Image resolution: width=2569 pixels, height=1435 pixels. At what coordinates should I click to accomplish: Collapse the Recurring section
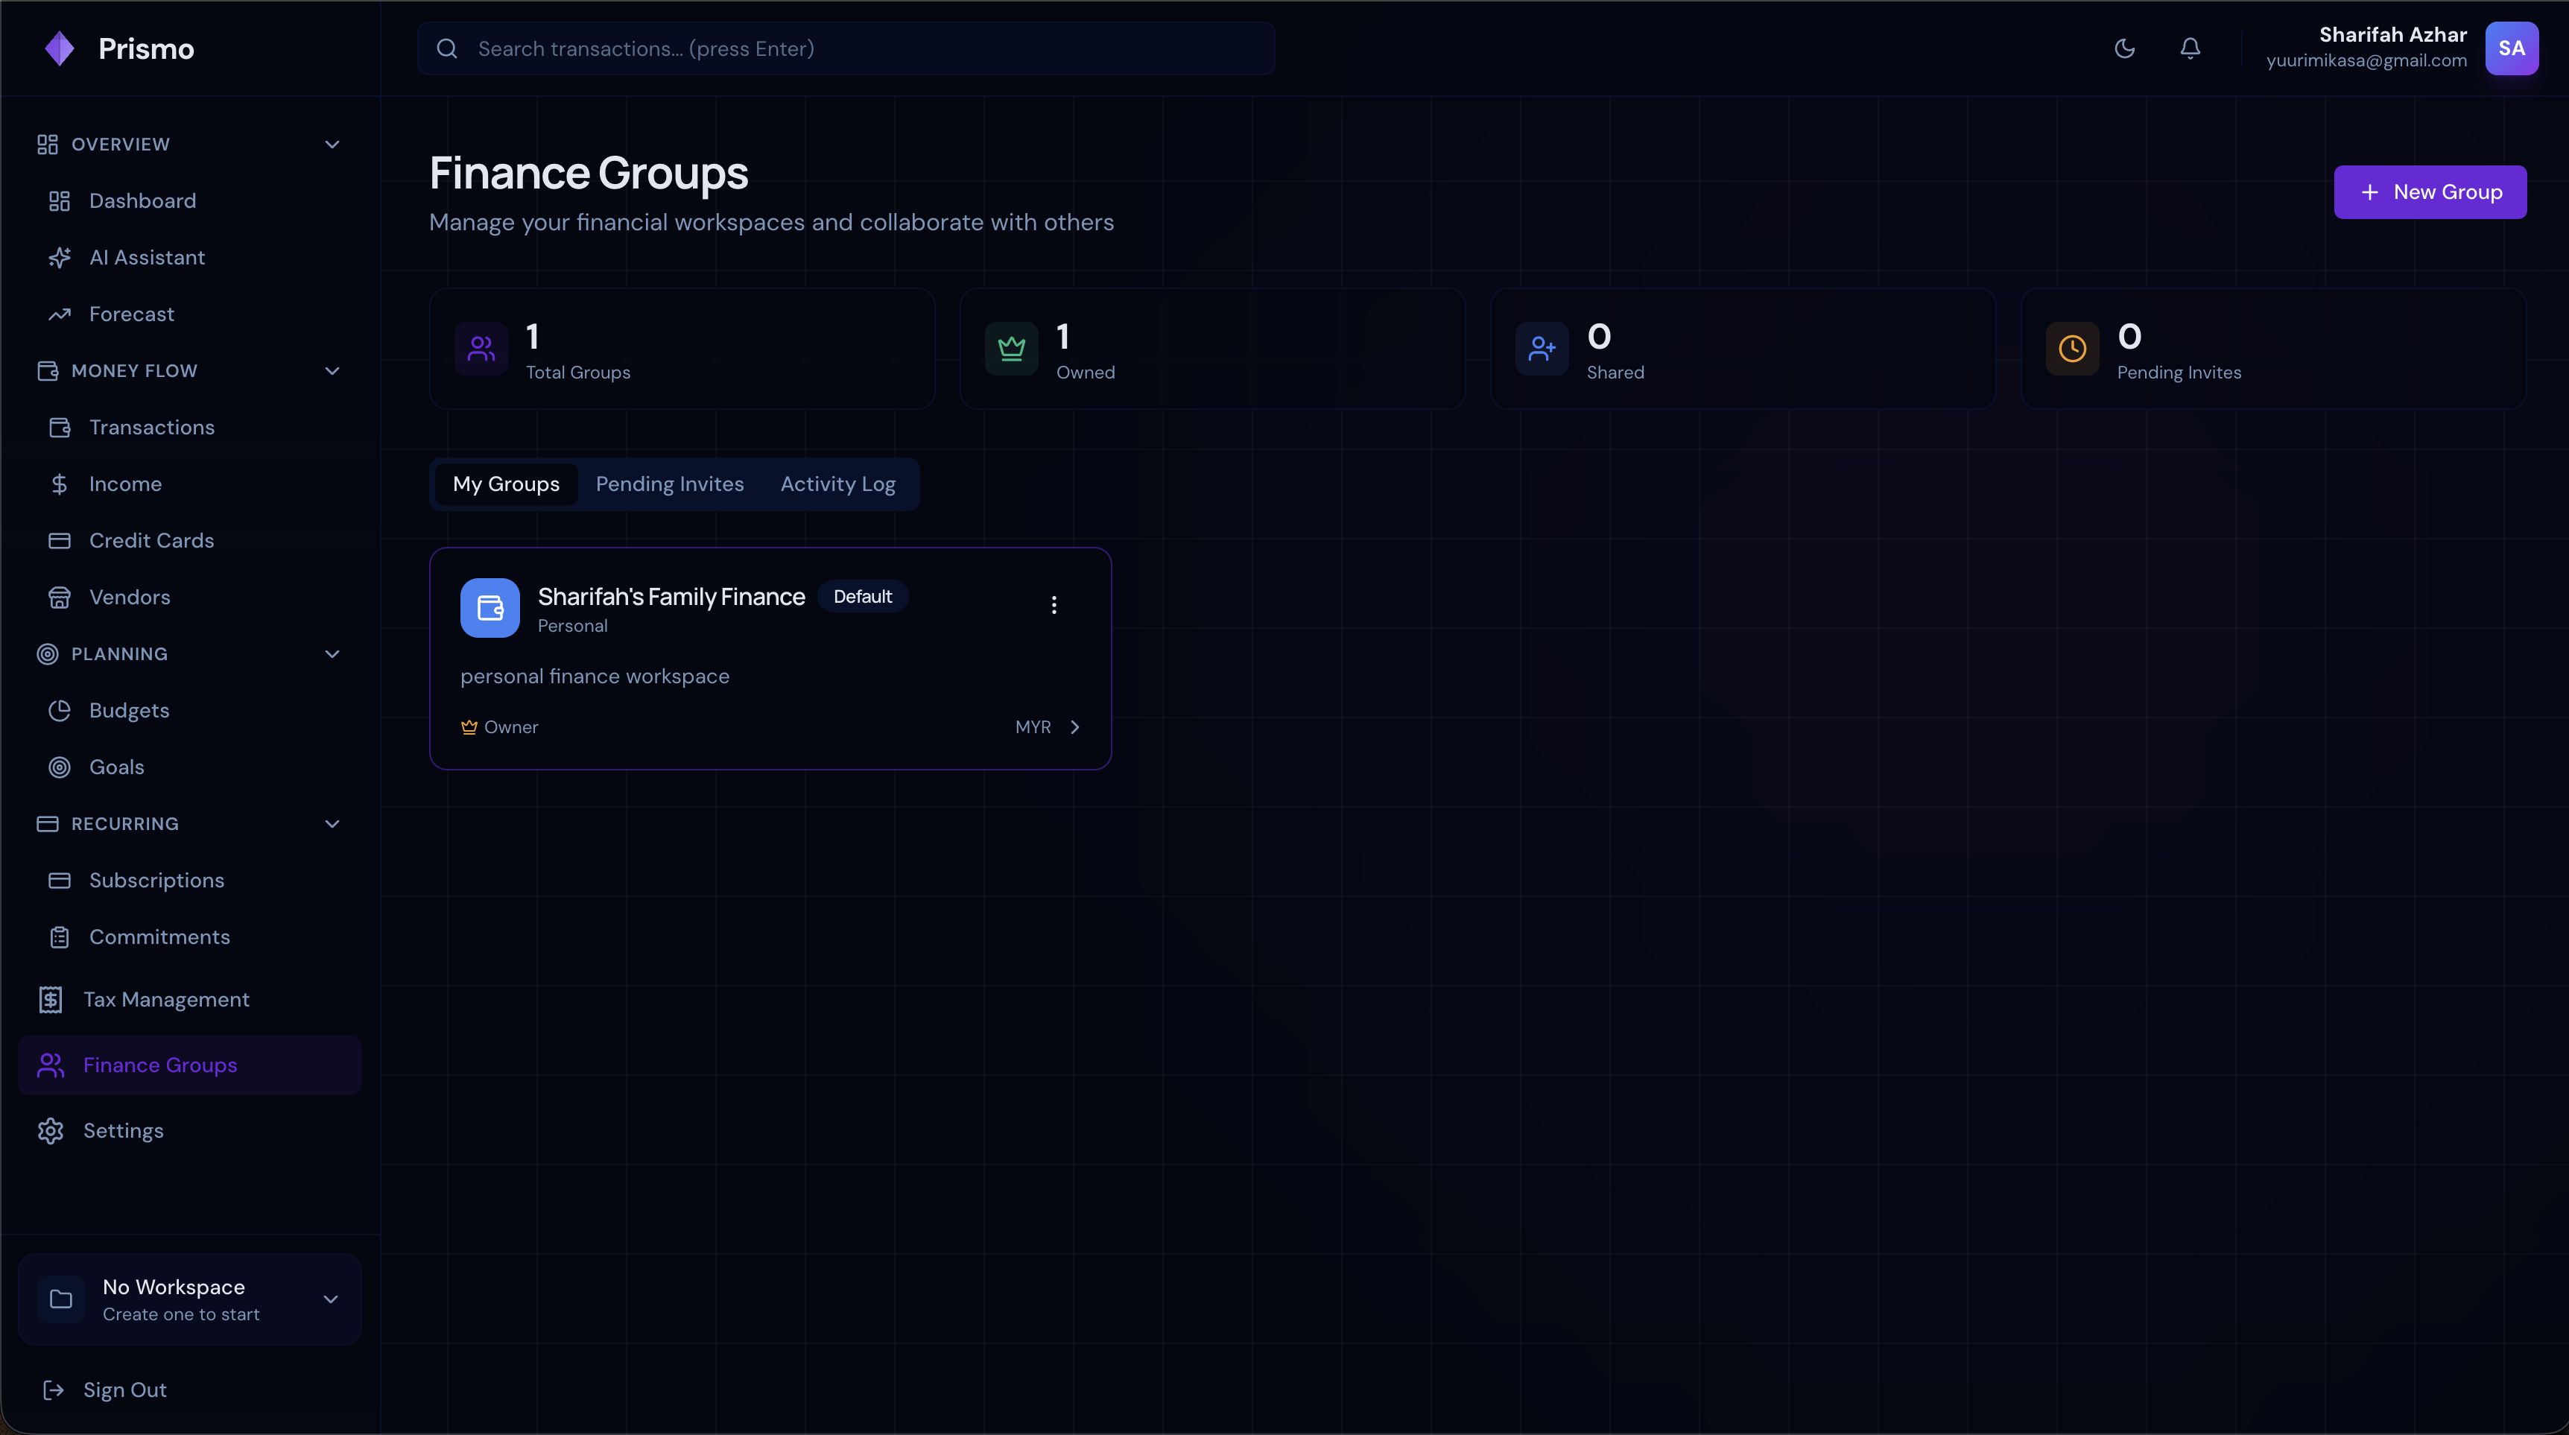point(332,824)
